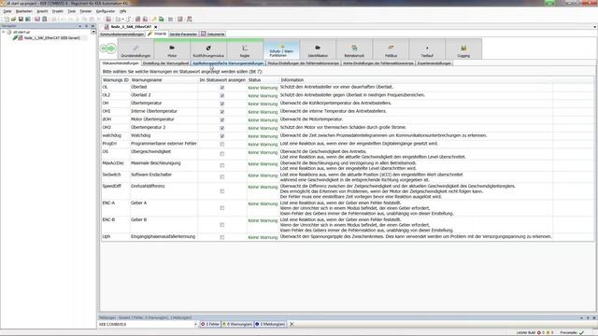
Task: Switch to Geräte-Parameter tab
Action: [183, 35]
